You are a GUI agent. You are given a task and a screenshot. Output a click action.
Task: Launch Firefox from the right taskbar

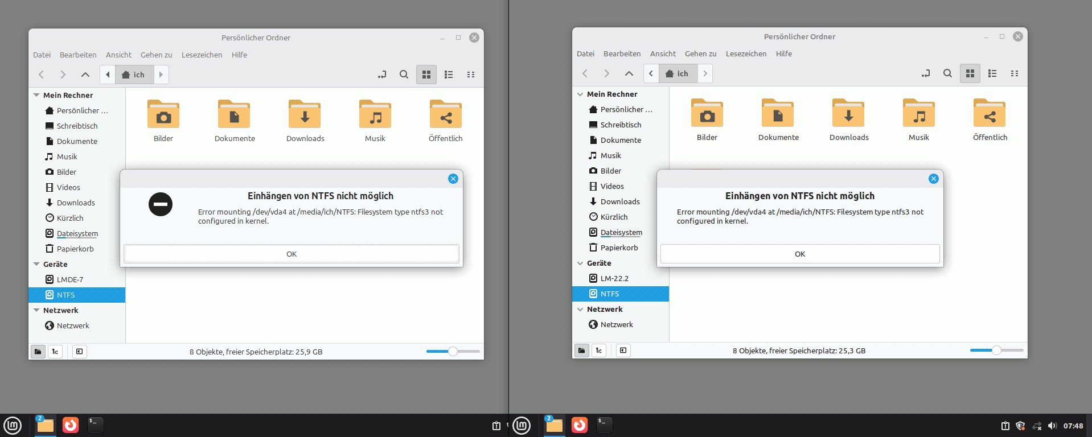click(x=580, y=425)
